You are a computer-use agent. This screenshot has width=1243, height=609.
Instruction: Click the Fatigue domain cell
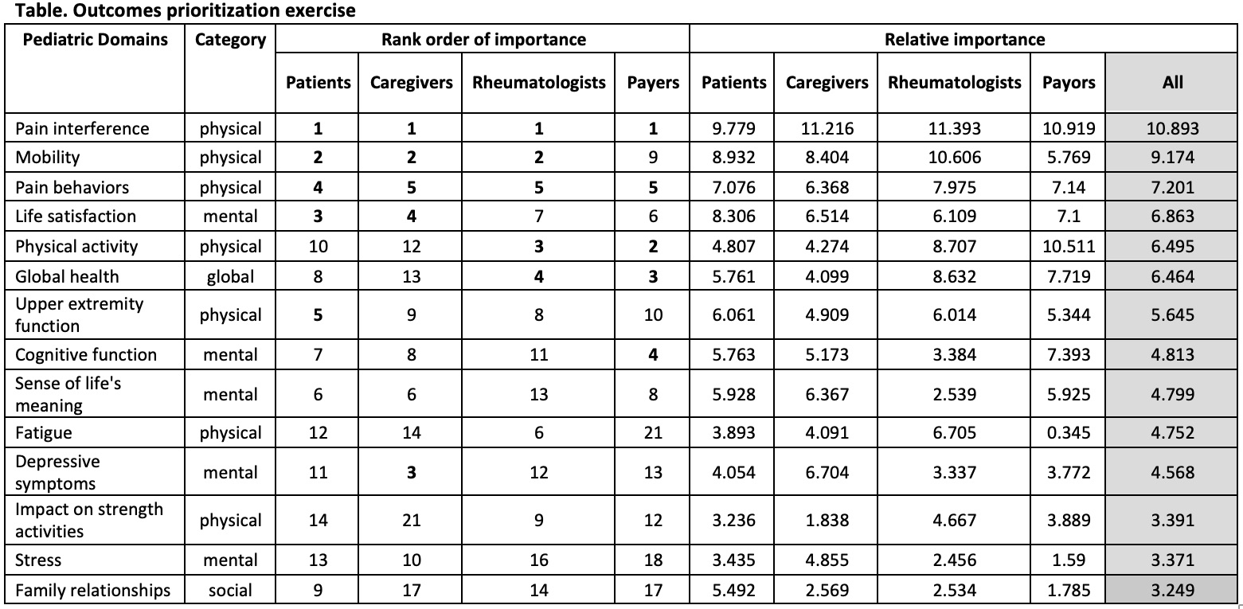point(44,433)
